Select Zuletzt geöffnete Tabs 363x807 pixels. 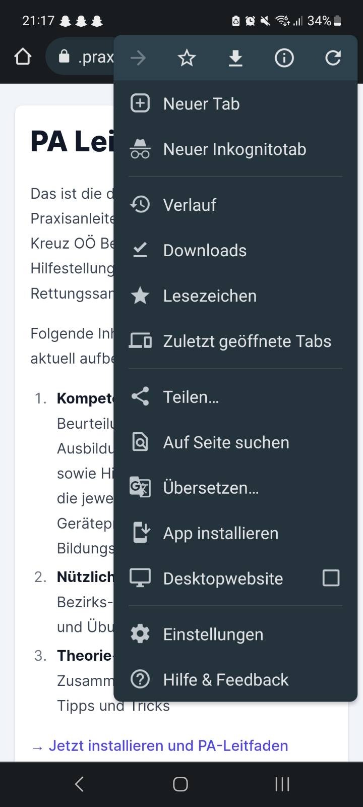point(247,341)
